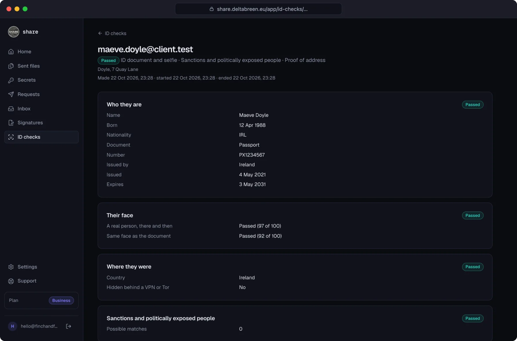Click the Passed (97 of 100) score
Viewport: 517px width, 341px height.
(x=260, y=226)
